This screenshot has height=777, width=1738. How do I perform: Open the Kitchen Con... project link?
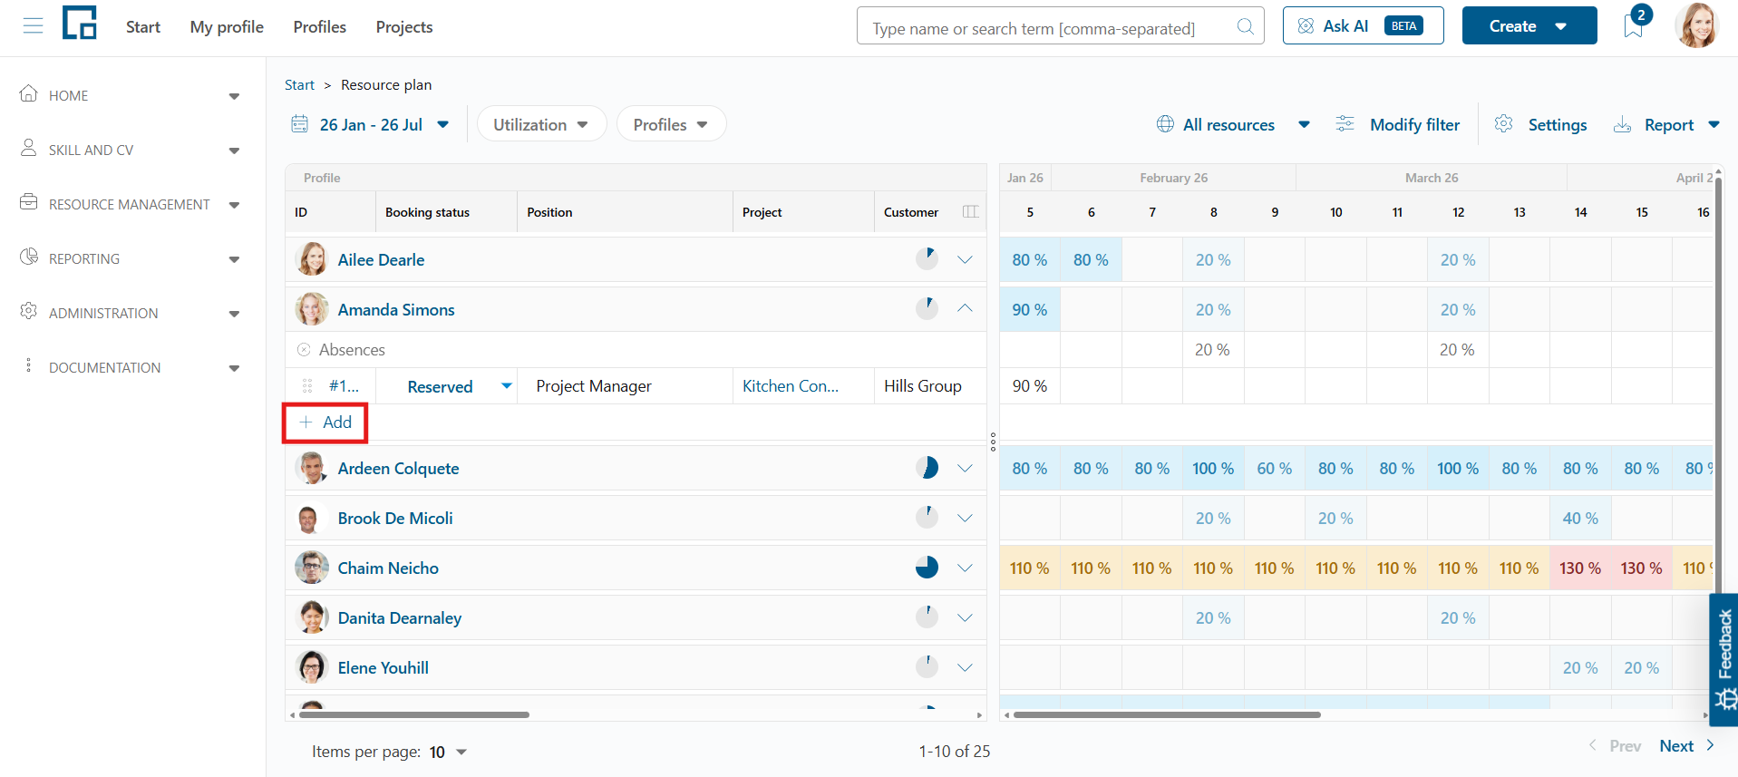pyautogui.click(x=791, y=386)
